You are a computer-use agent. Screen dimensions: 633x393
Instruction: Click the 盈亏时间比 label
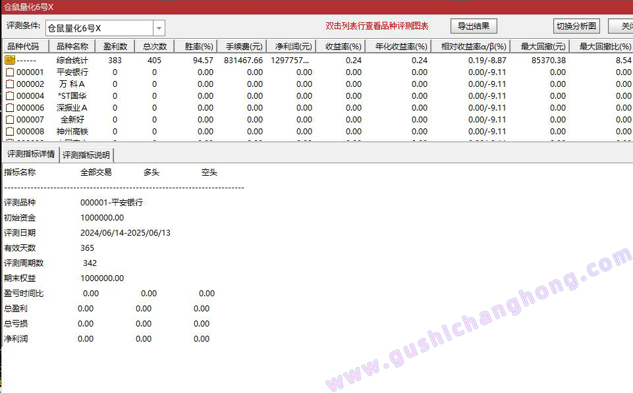[x=24, y=294]
